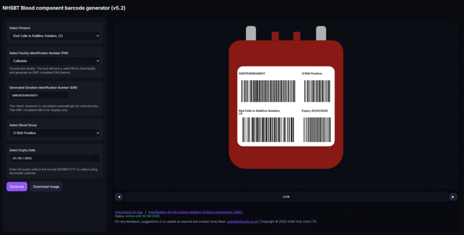Click the left arrow zoom-out button
This screenshot has height=235, width=464.
click(x=119, y=197)
